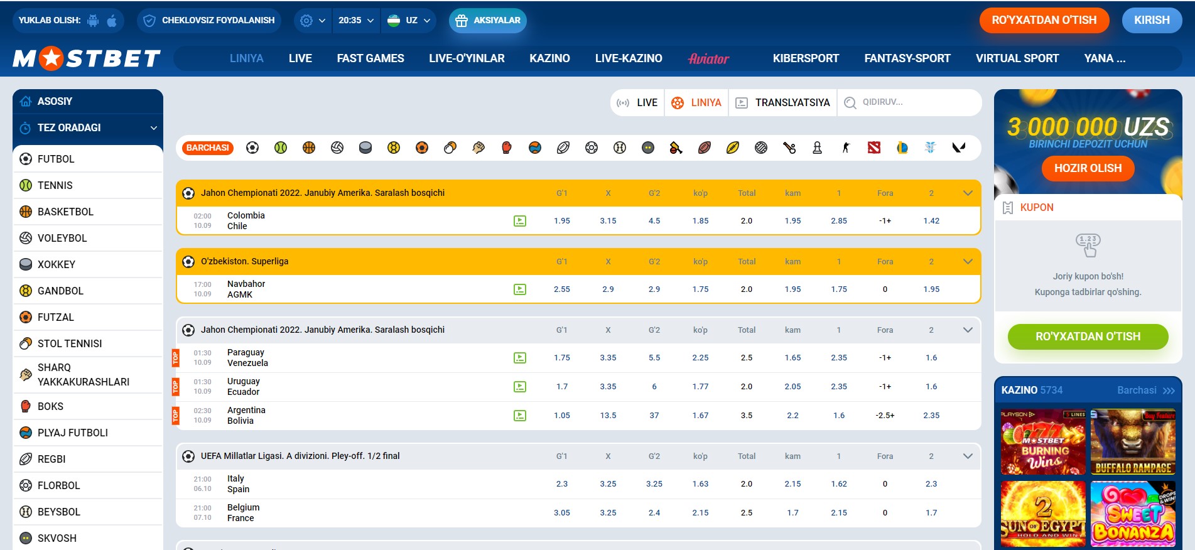The width and height of the screenshot is (1195, 550).
Task: Select the hockey puck icon in the sports filter bar
Action: (365, 148)
